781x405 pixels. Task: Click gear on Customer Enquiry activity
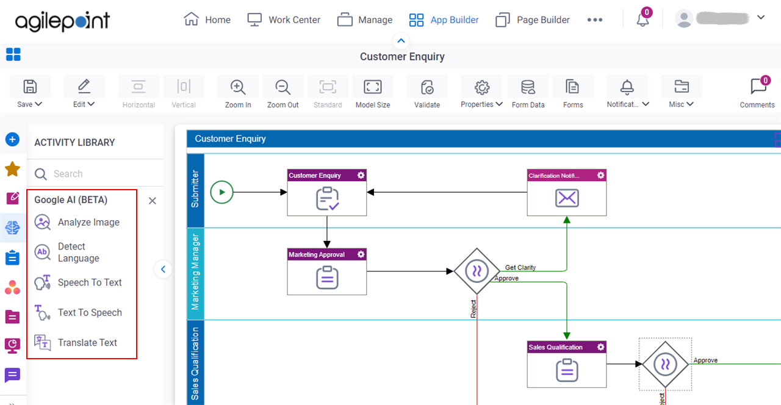(x=361, y=175)
